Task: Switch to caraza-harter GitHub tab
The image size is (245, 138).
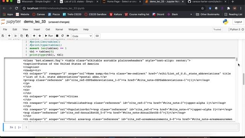Action: point(207,2)
